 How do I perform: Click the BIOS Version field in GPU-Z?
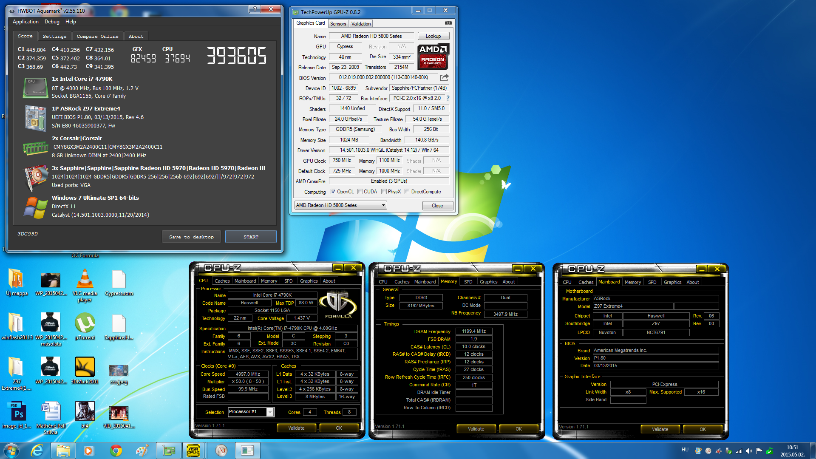383,77
